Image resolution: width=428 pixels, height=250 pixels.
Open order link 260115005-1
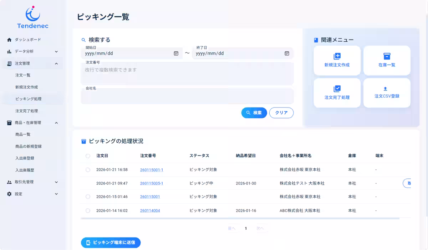click(x=152, y=183)
